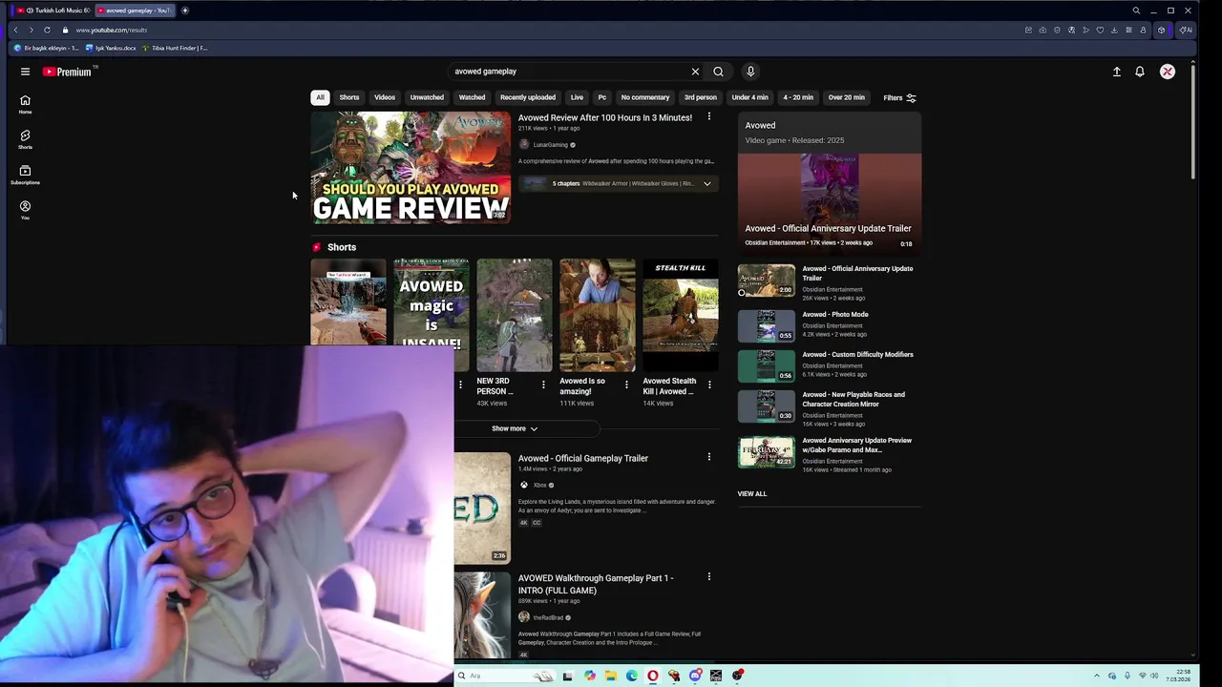Select the 4 - 20 min chip
The image size is (1222, 687).
click(798, 97)
